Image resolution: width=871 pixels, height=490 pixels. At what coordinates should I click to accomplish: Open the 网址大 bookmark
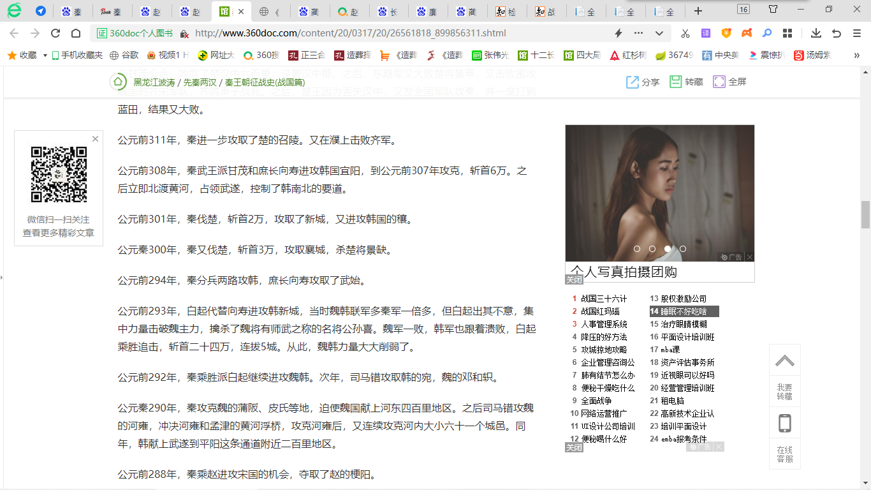coord(216,56)
